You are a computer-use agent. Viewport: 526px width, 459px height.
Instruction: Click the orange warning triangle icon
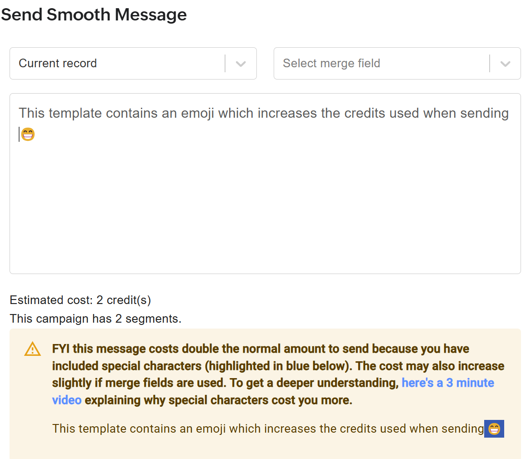click(x=33, y=349)
